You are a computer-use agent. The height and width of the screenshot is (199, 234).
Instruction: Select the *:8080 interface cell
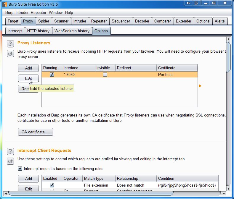(78, 75)
